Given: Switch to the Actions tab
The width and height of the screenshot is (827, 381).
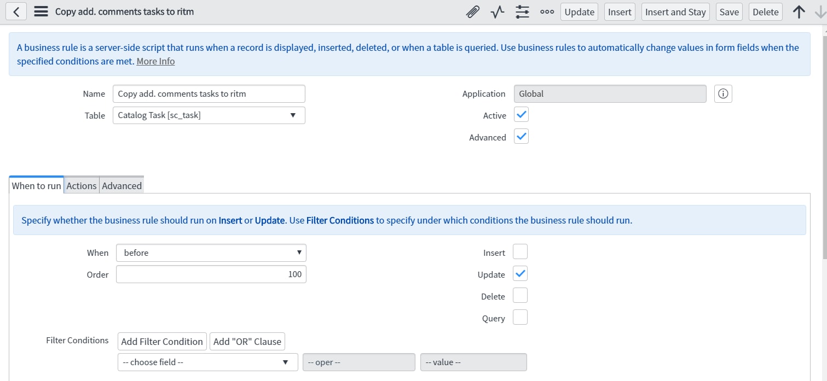Looking at the screenshot, I should click(81, 185).
